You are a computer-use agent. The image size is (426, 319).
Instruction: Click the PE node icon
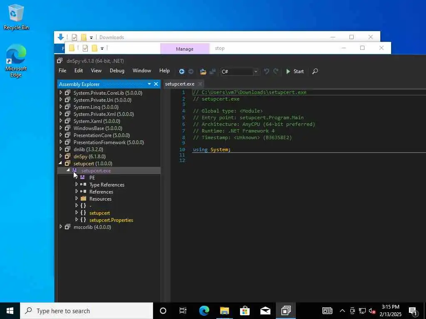coord(82,177)
